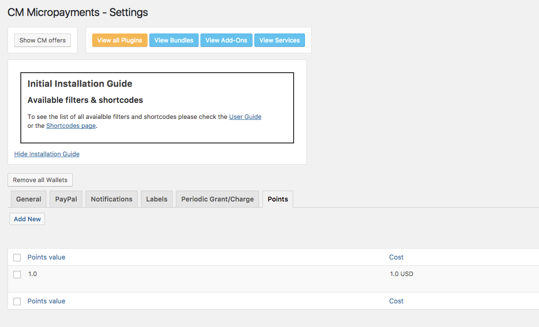This screenshot has height=327, width=539.
Task: Select the Notifications tab
Action: 112,199
